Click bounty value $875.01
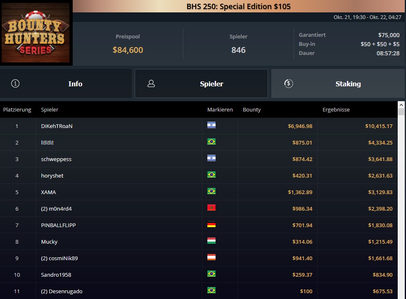 [302, 142]
